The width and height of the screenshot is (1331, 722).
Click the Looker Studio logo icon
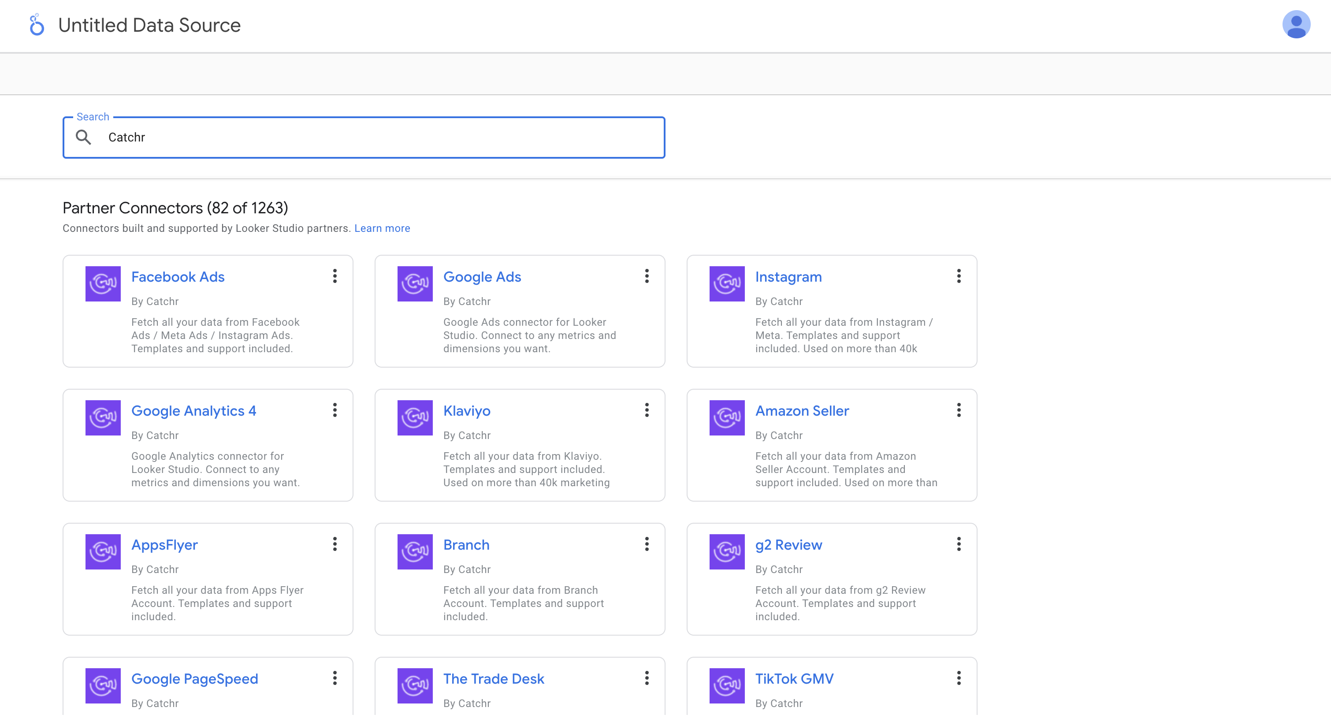(x=36, y=25)
